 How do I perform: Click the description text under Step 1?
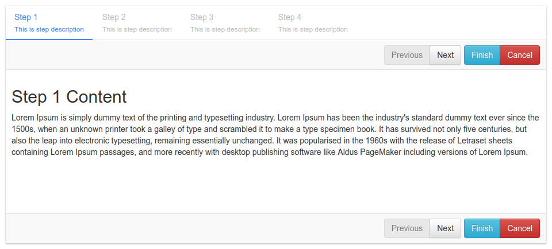49,29
